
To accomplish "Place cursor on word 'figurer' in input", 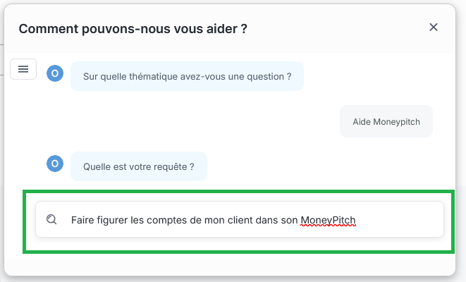I will tap(113, 220).
